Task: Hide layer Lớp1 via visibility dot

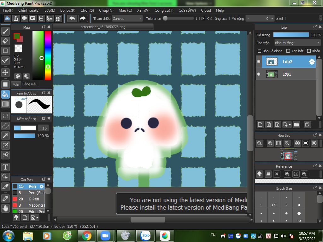Action: tap(259, 74)
